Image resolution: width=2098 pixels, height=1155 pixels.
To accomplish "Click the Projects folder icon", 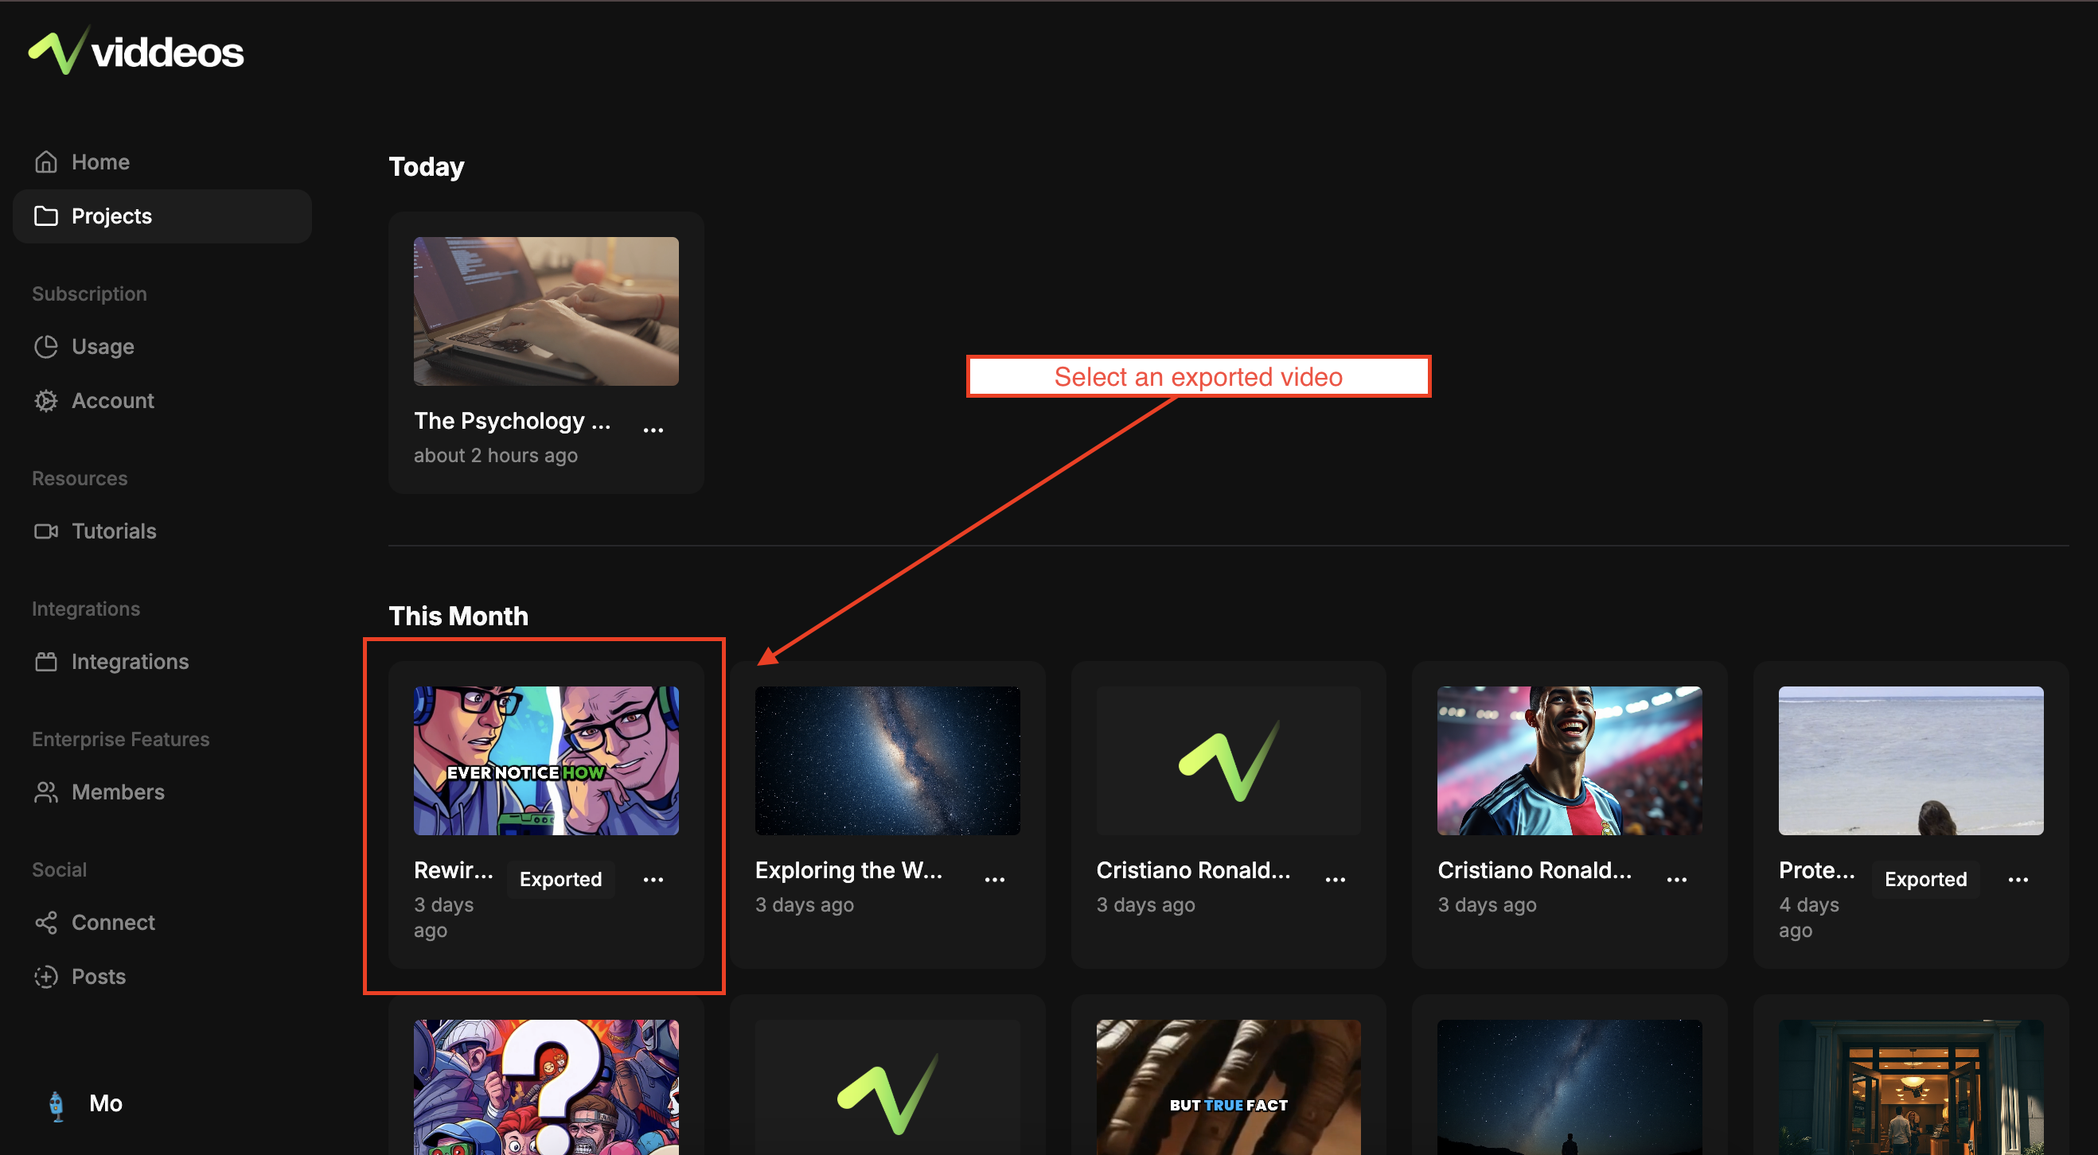I will point(46,216).
